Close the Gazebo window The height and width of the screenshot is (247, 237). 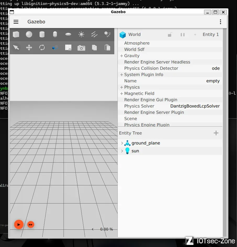[223, 12]
